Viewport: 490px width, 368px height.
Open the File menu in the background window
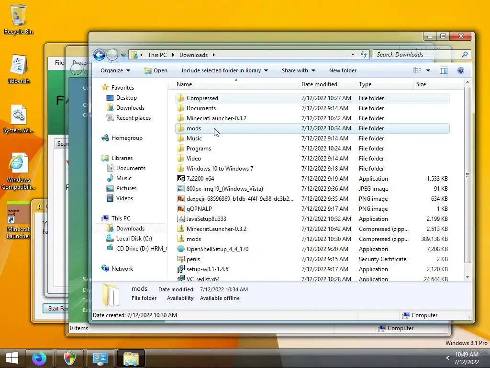click(59, 63)
